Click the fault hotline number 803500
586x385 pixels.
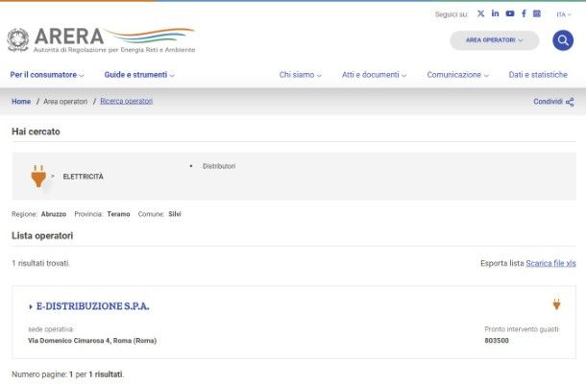coord(497,341)
